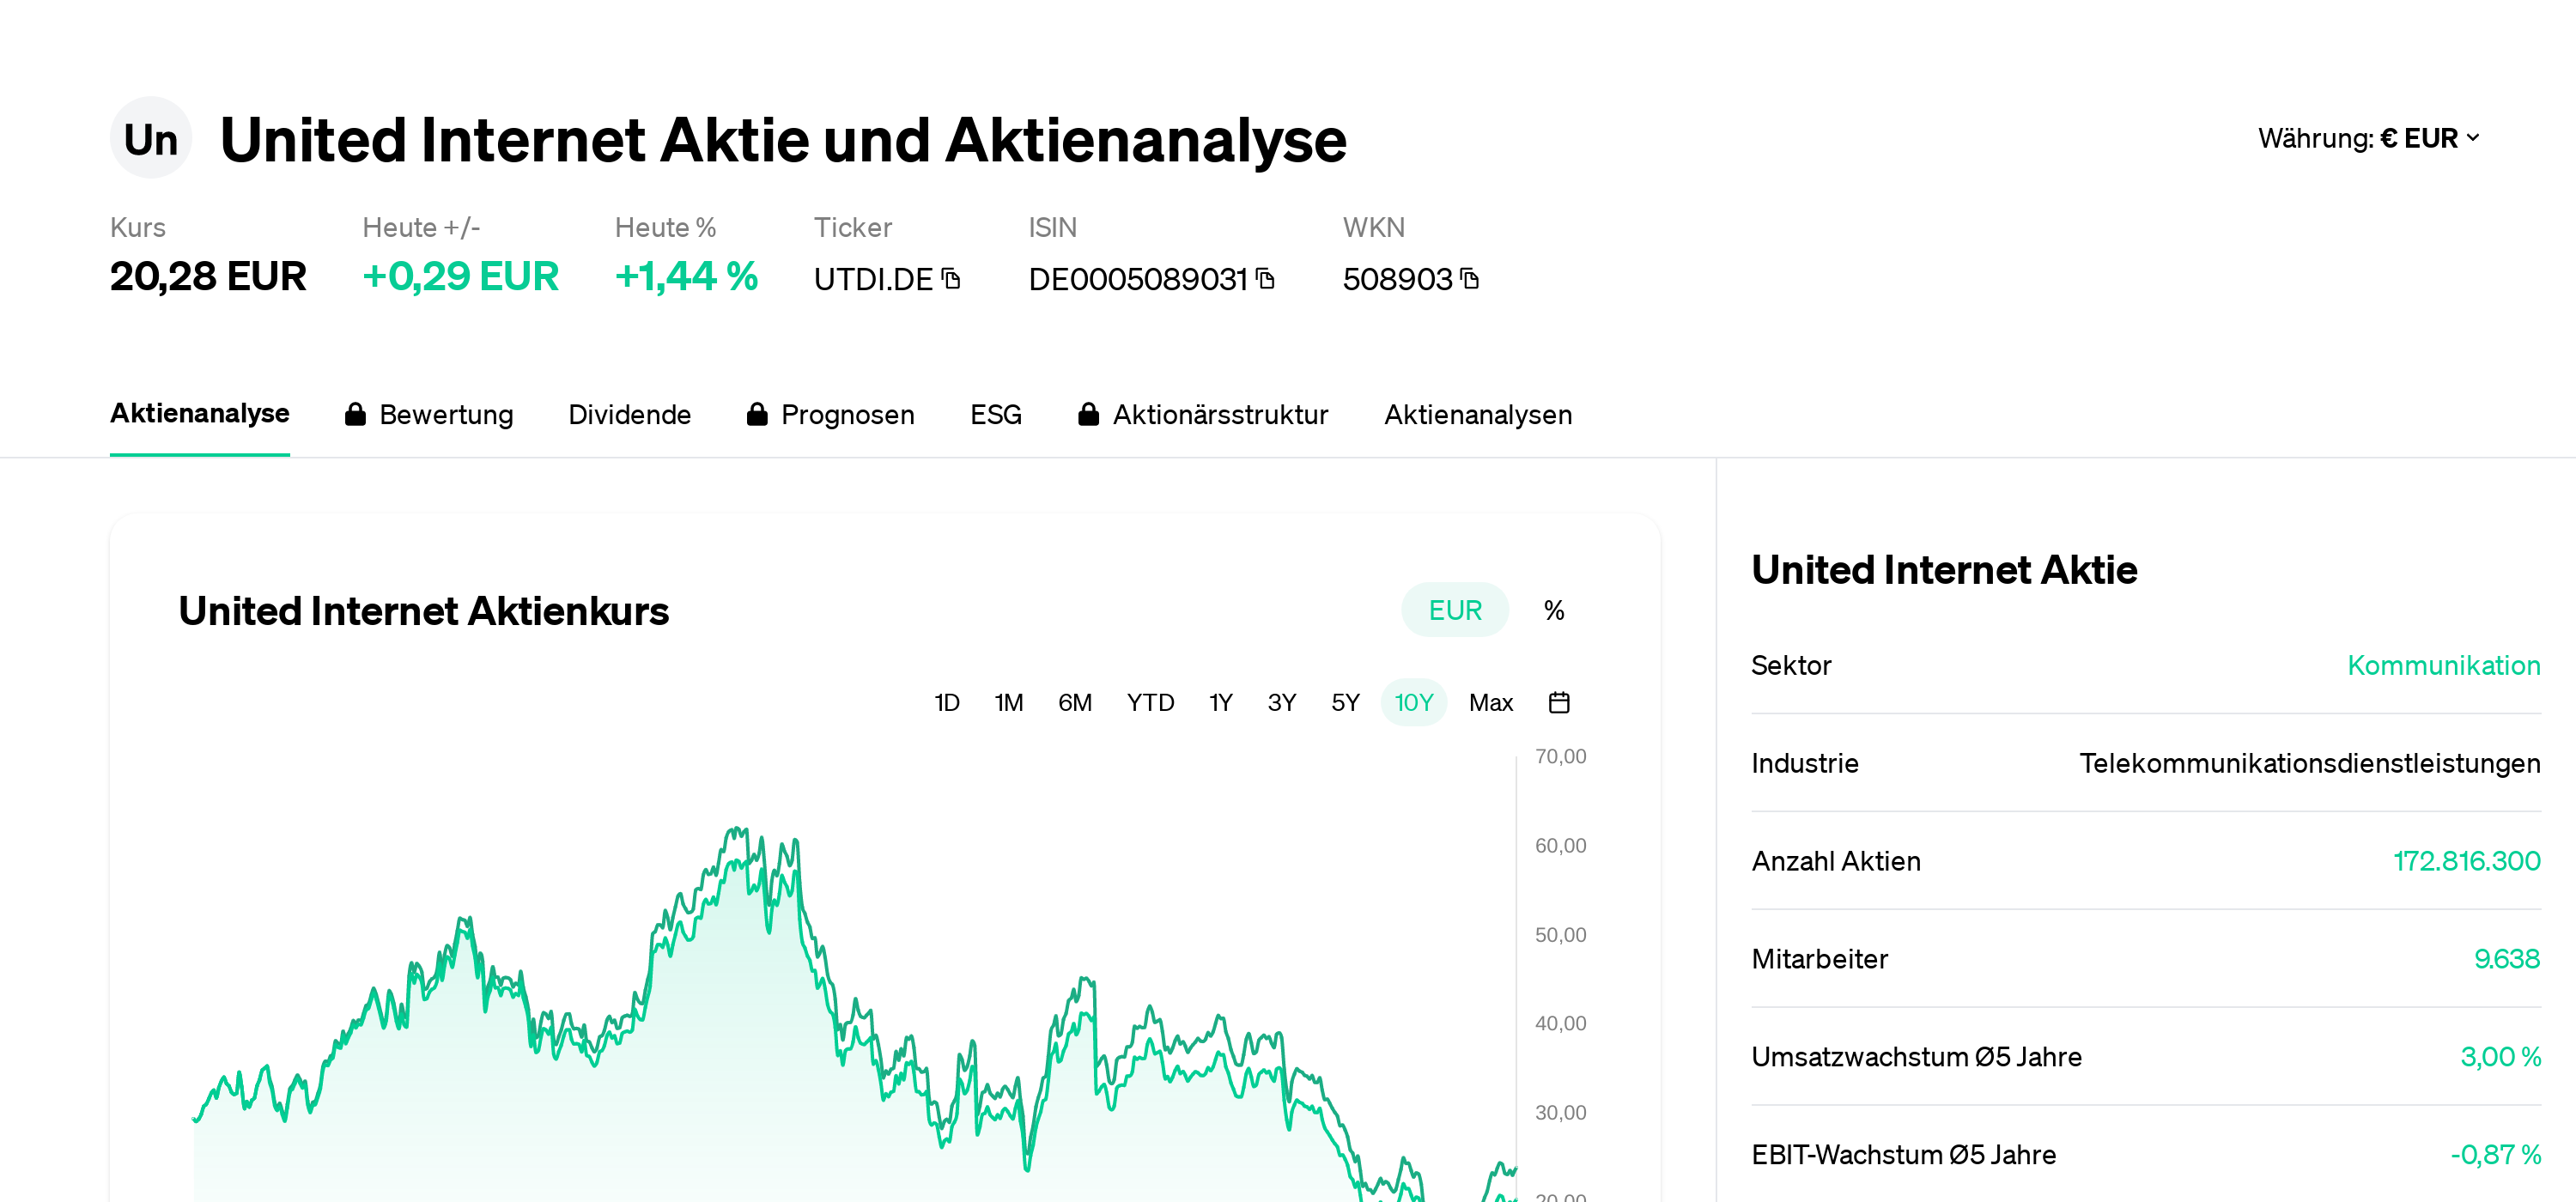Select the 3Y chart timeframe
Viewport: 2576px width, 1202px height.
point(1281,702)
